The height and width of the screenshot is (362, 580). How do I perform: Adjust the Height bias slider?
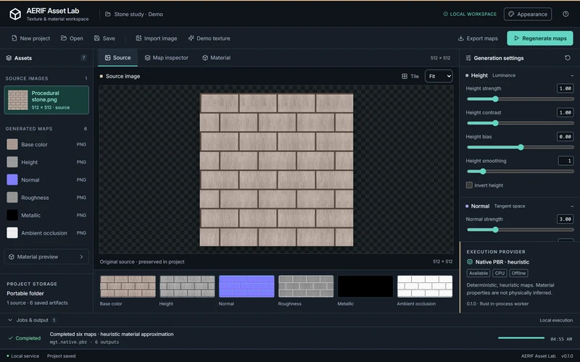520,148
